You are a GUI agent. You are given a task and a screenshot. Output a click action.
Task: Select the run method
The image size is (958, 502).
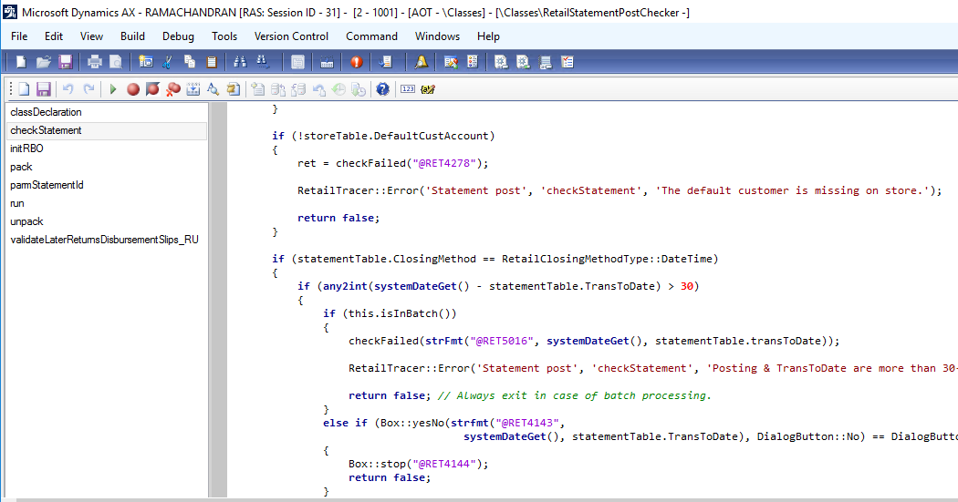[17, 203]
